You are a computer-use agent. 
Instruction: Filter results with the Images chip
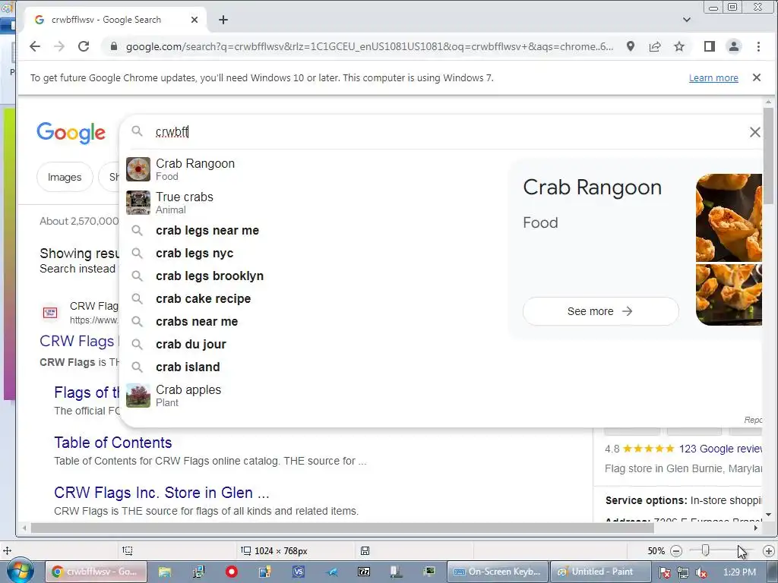pos(65,177)
